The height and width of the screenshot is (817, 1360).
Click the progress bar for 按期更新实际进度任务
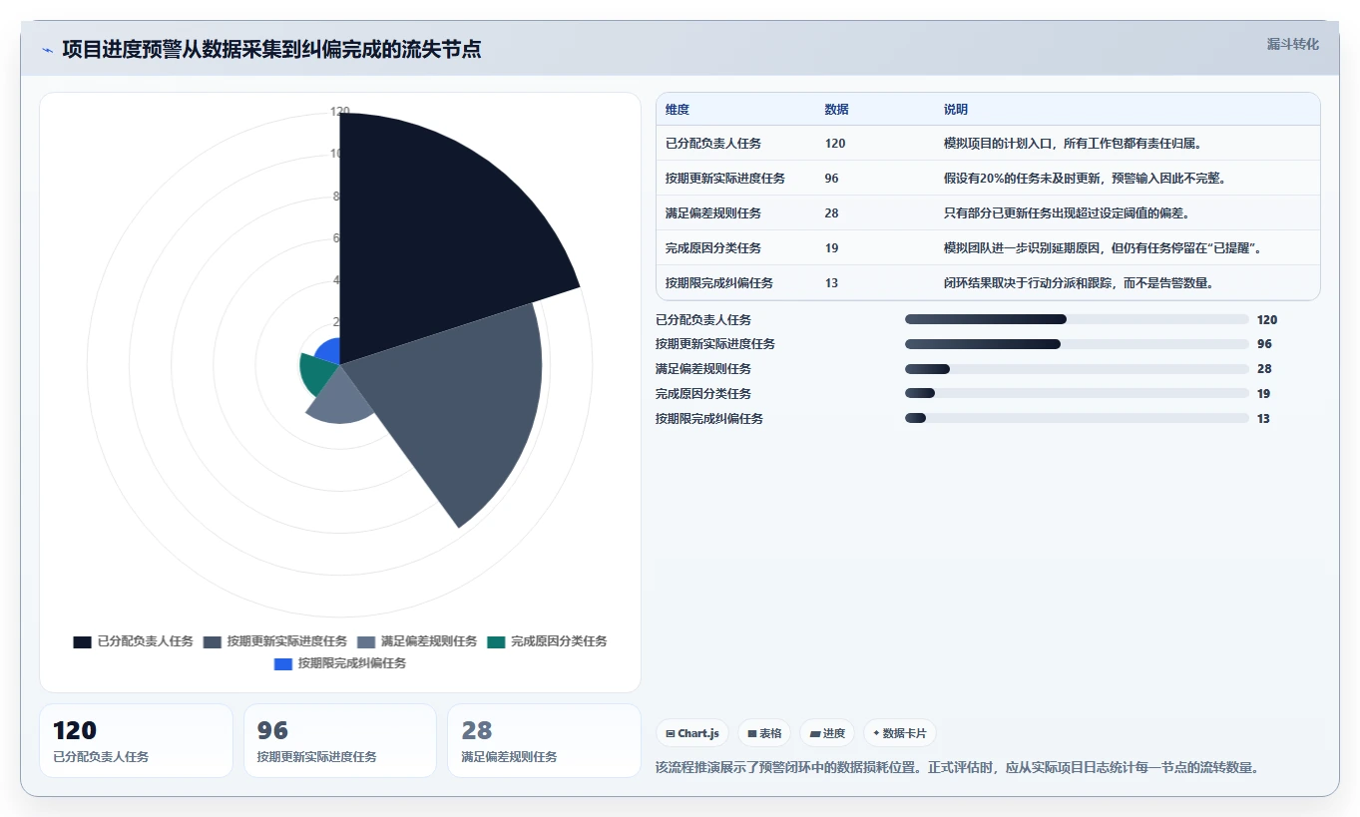pos(1077,344)
